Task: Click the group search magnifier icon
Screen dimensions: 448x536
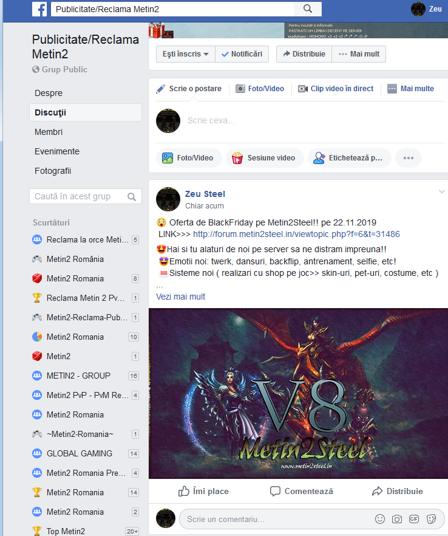Action: (x=132, y=197)
